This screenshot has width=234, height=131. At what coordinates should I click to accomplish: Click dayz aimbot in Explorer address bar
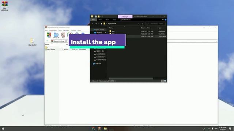click(112, 24)
